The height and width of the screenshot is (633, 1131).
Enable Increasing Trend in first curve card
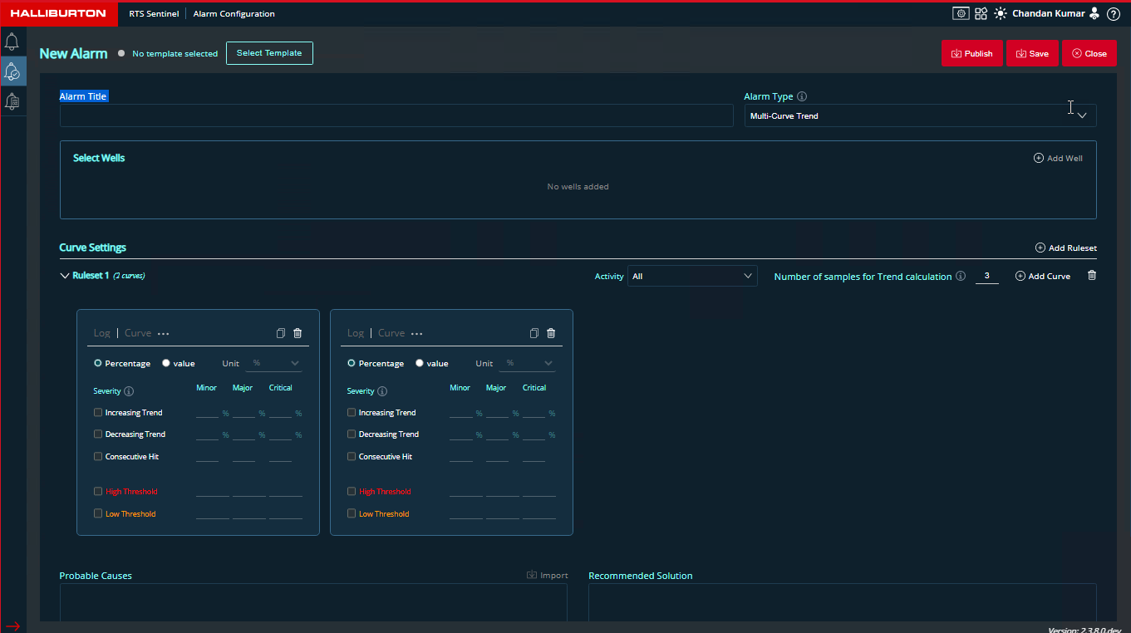coord(98,412)
